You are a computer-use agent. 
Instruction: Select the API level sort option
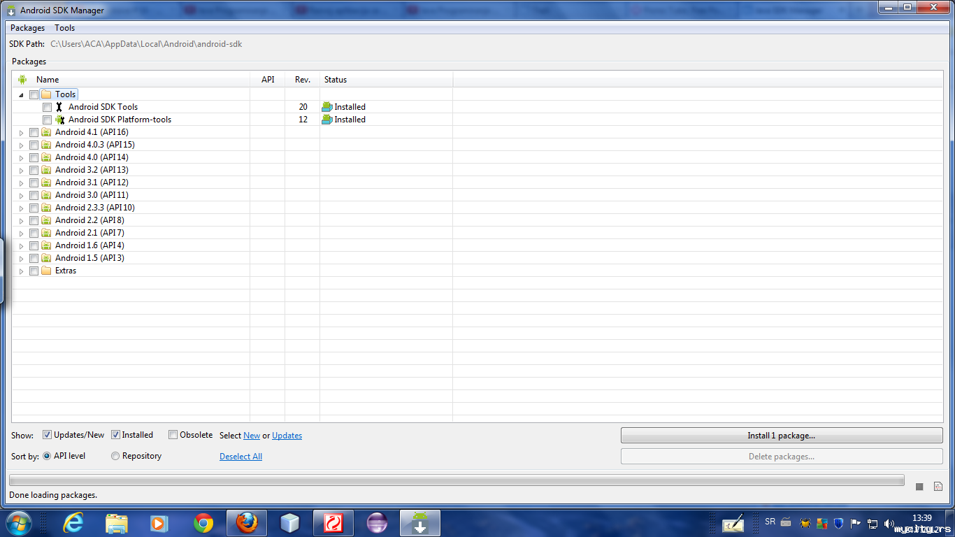point(47,456)
